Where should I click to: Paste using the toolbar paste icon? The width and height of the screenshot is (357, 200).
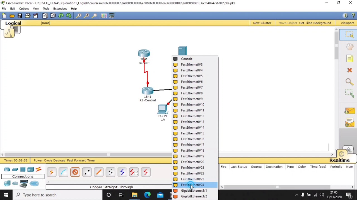pyautogui.click(x=53, y=16)
